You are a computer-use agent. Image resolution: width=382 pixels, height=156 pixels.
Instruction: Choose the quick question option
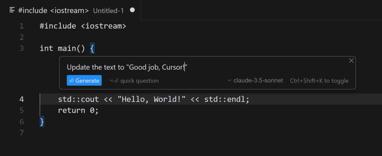pyautogui.click(x=139, y=81)
